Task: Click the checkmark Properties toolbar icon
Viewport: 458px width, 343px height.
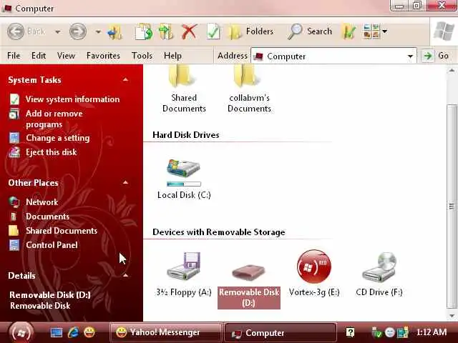Action: pos(213,31)
